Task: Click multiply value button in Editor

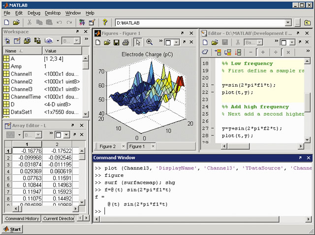Action: (288, 52)
